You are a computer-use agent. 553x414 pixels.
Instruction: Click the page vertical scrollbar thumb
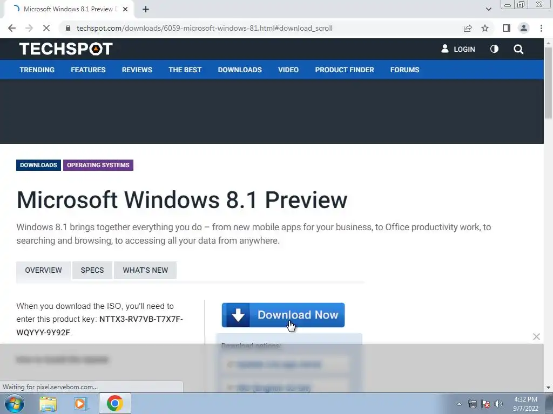[x=548, y=82]
